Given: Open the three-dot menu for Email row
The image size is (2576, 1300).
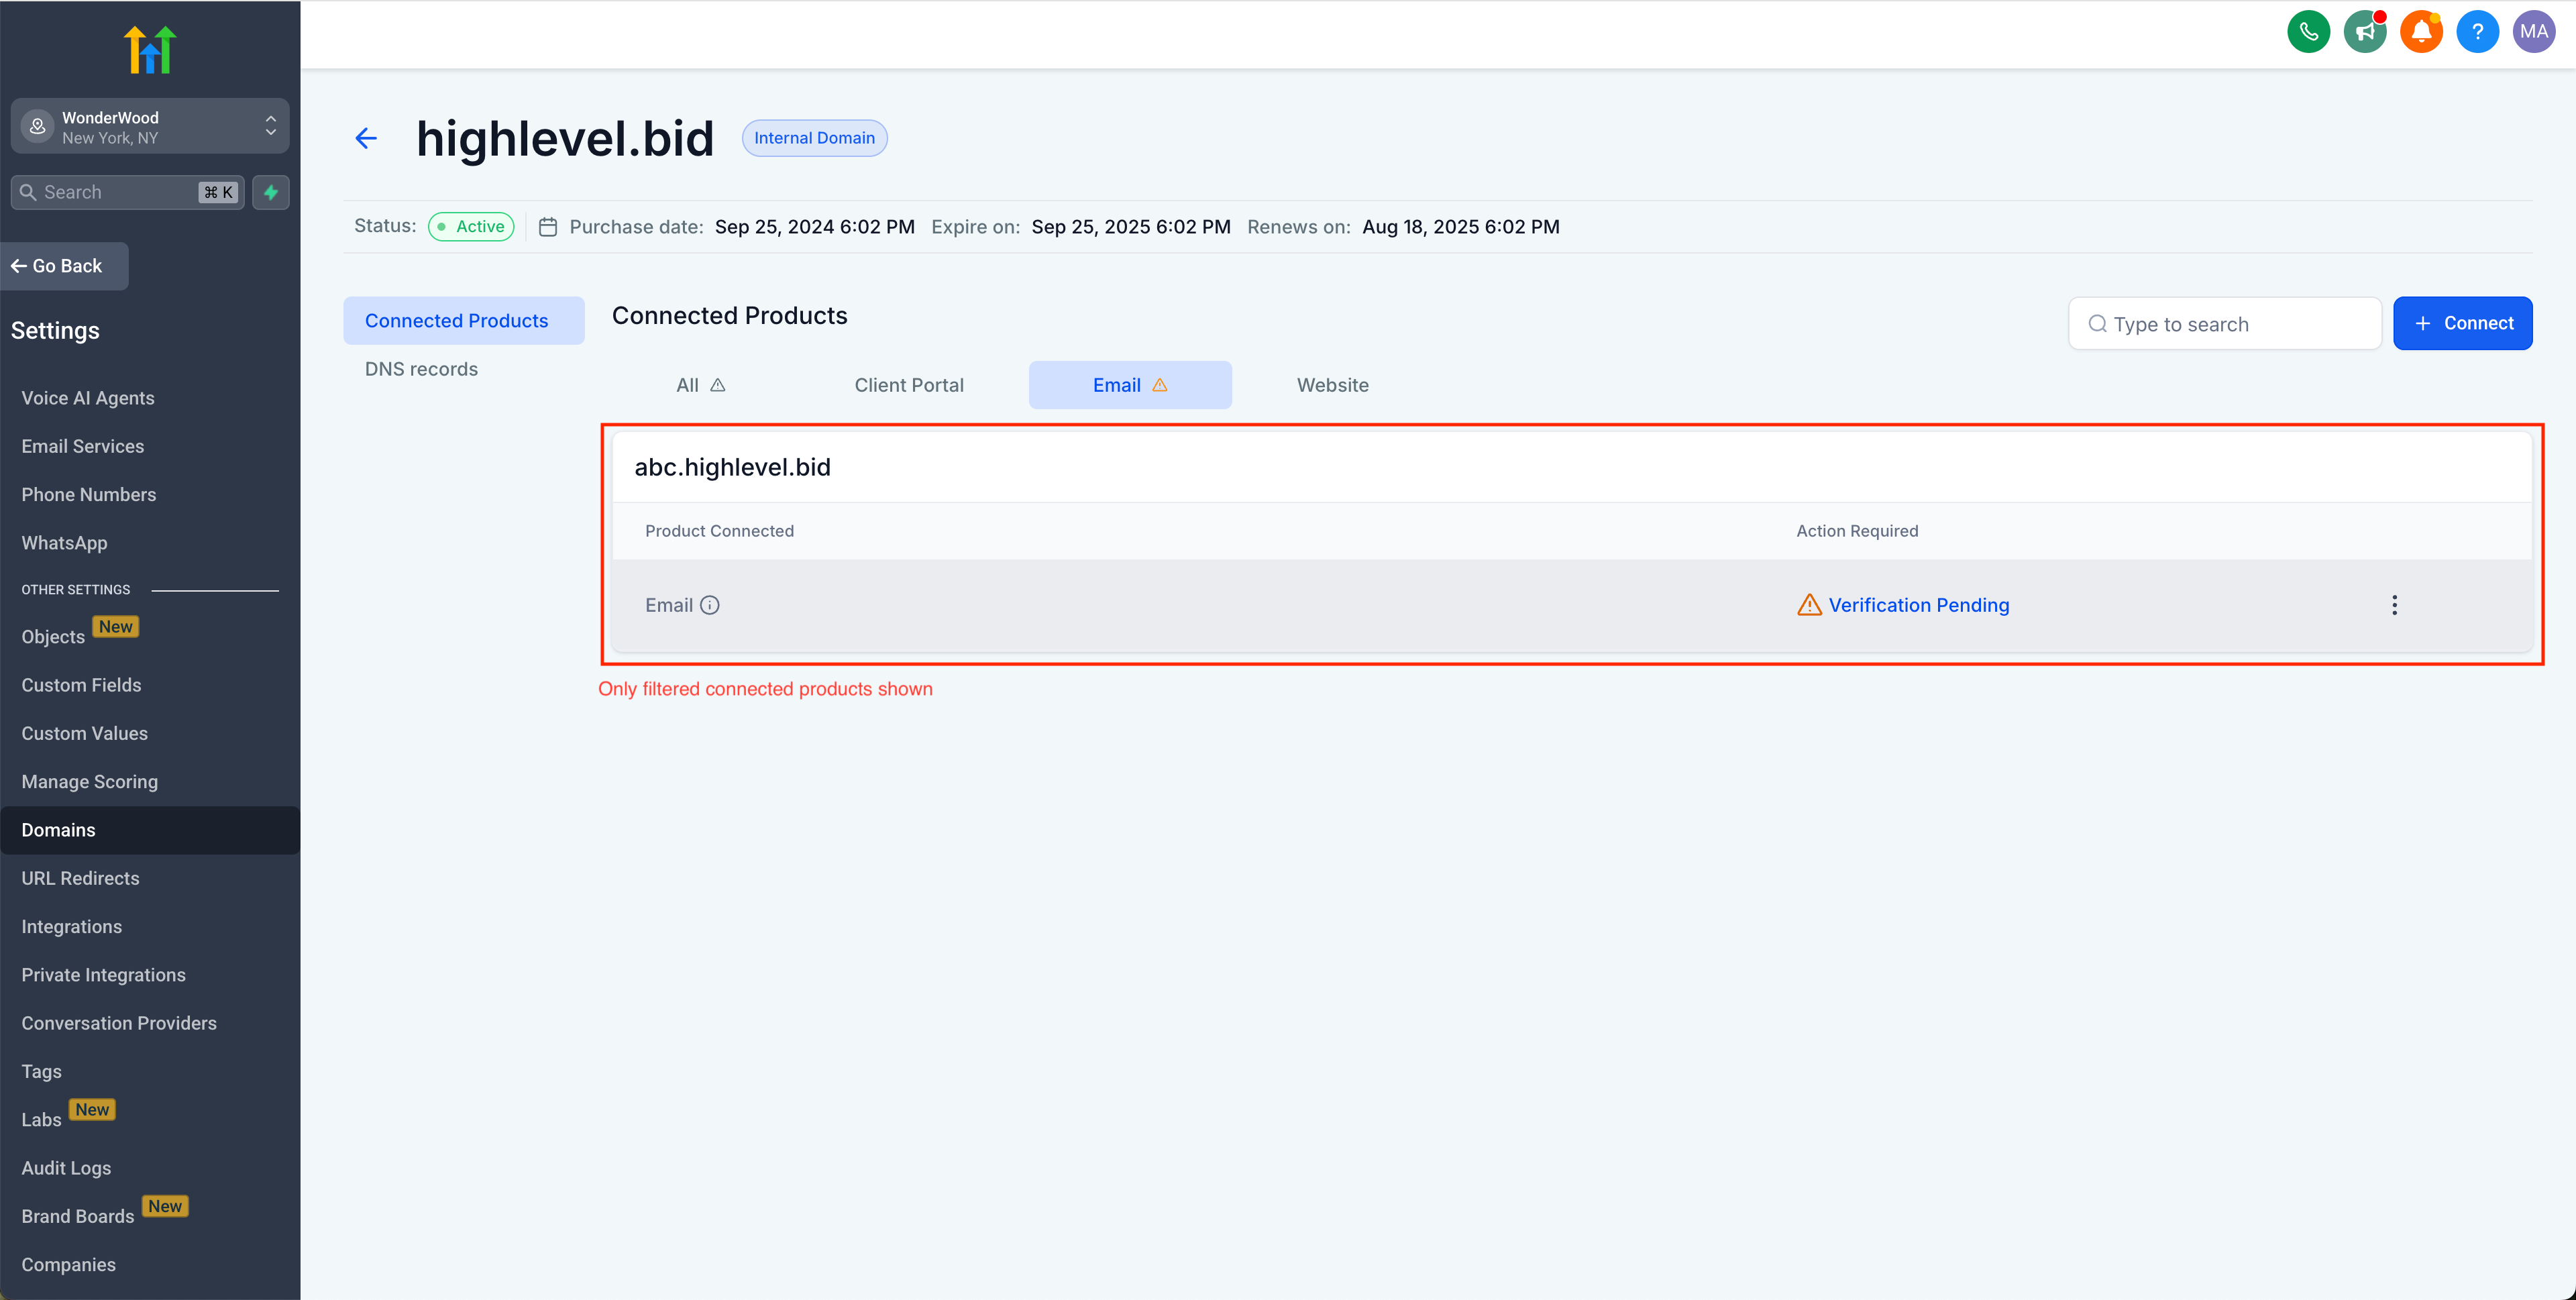Looking at the screenshot, I should click(x=2394, y=605).
